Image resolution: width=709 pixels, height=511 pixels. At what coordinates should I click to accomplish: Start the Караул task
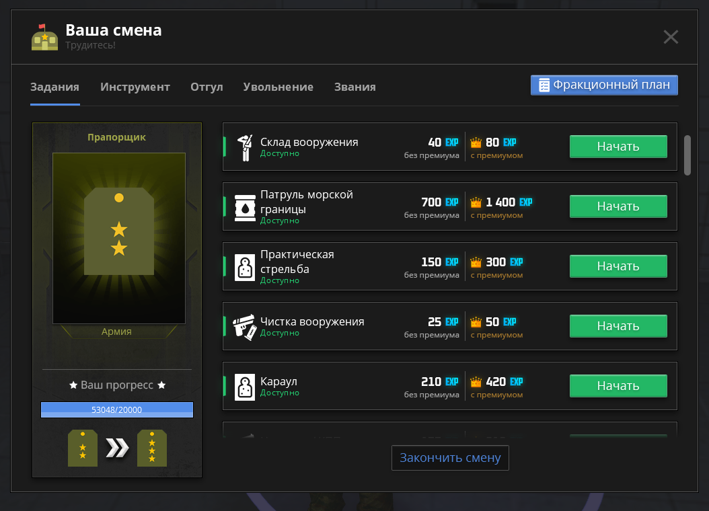coord(618,386)
